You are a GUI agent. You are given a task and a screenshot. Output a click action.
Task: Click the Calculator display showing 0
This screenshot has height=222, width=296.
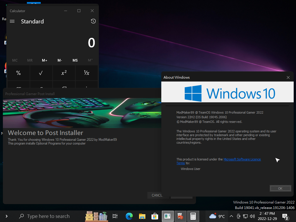tap(91, 43)
